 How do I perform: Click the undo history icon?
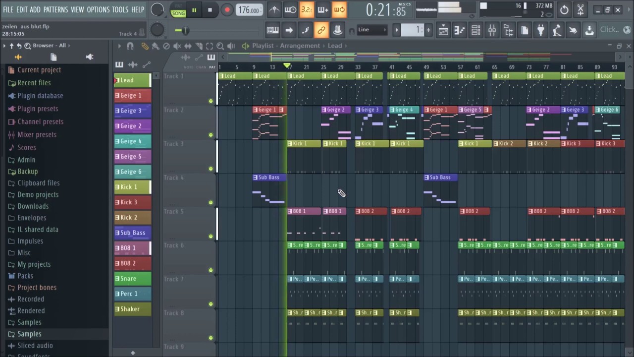[x=564, y=9]
